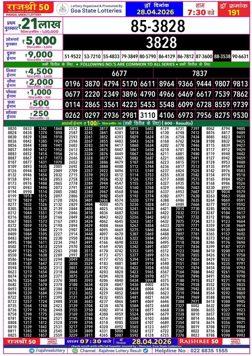The width and height of the screenshot is (252, 356).
Task: Click the draw date 28.04.2026 in header
Action: tap(155, 12)
